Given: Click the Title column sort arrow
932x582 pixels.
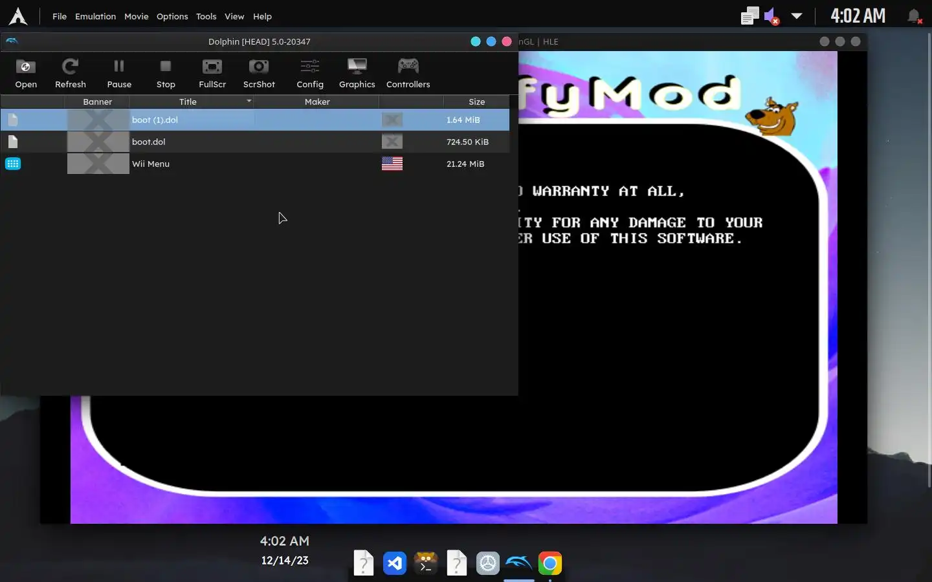Looking at the screenshot, I should (x=249, y=101).
